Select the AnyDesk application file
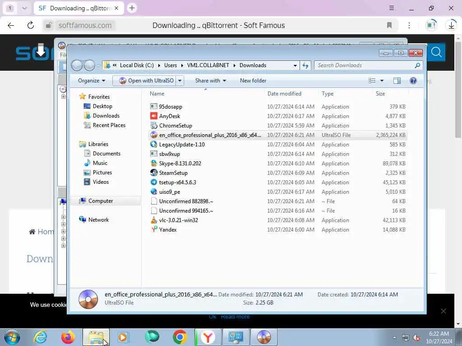The width and height of the screenshot is (462, 346). tap(277, 116)
